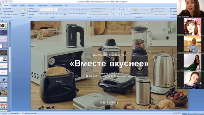Viewport: 204px width, 115px height.
Task: Click the Найти find button
Action: [x=173, y=9]
